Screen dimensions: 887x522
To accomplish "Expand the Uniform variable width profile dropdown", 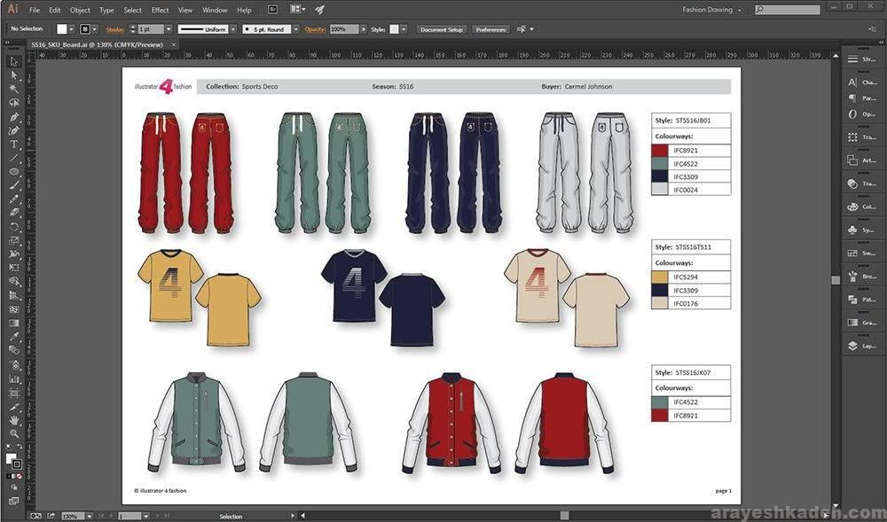I will pyautogui.click(x=234, y=29).
